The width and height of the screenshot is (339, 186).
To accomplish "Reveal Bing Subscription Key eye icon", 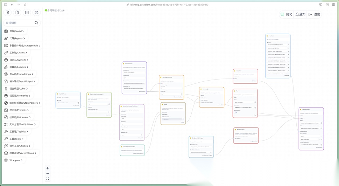I will (211, 152).
